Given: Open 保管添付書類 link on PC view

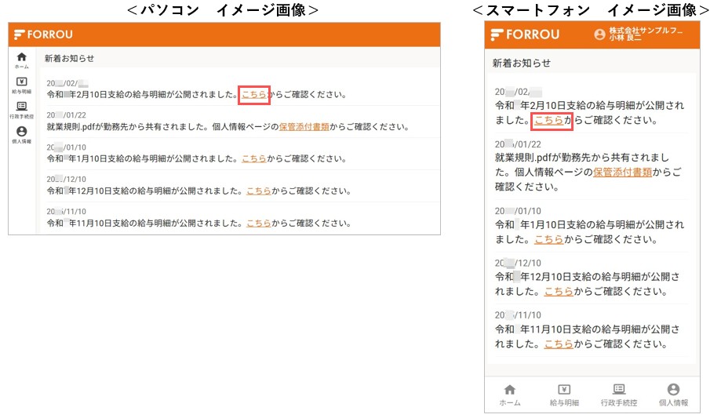Looking at the screenshot, I should click(304, 127).
